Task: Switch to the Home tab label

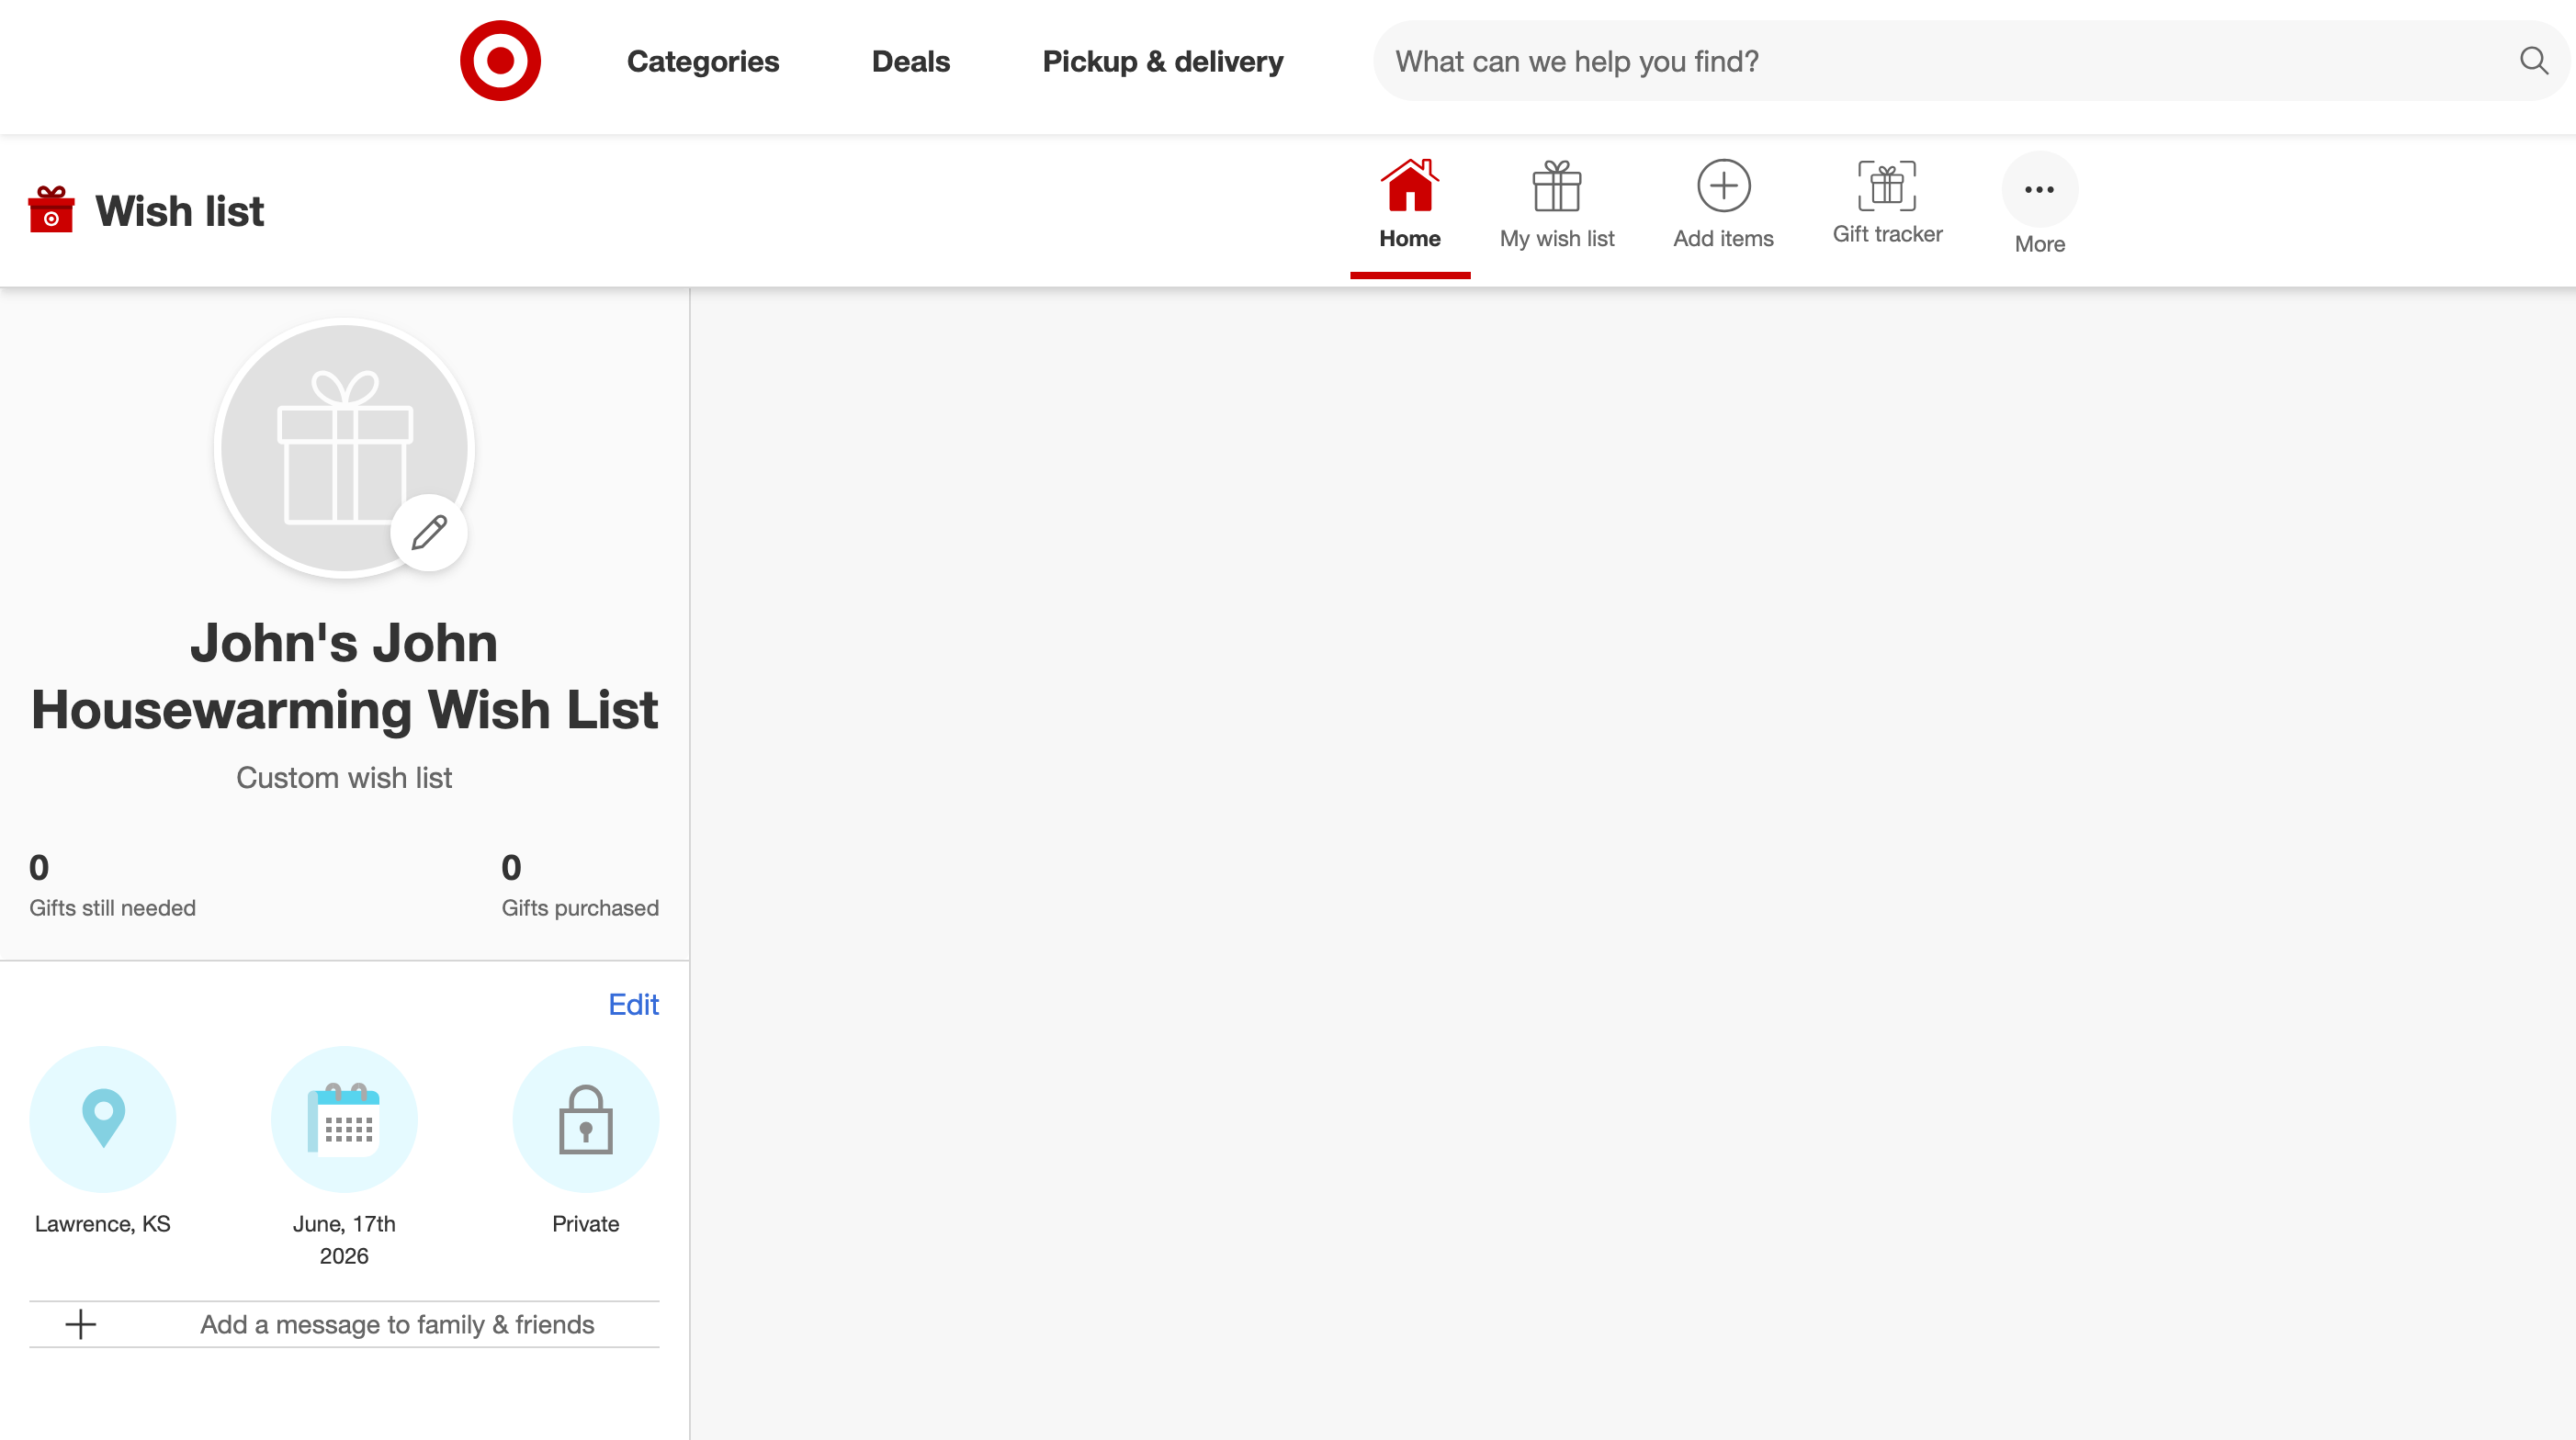Action: point(1410,239)
